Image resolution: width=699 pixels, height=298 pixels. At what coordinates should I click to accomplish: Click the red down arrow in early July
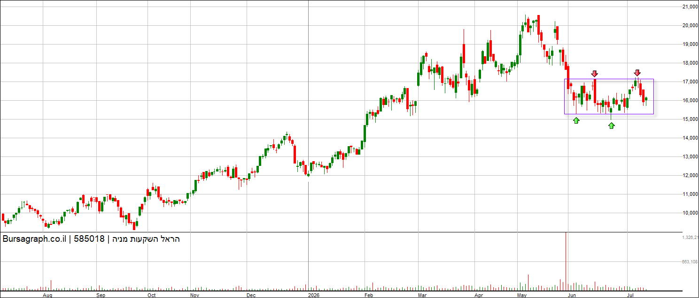637,73
